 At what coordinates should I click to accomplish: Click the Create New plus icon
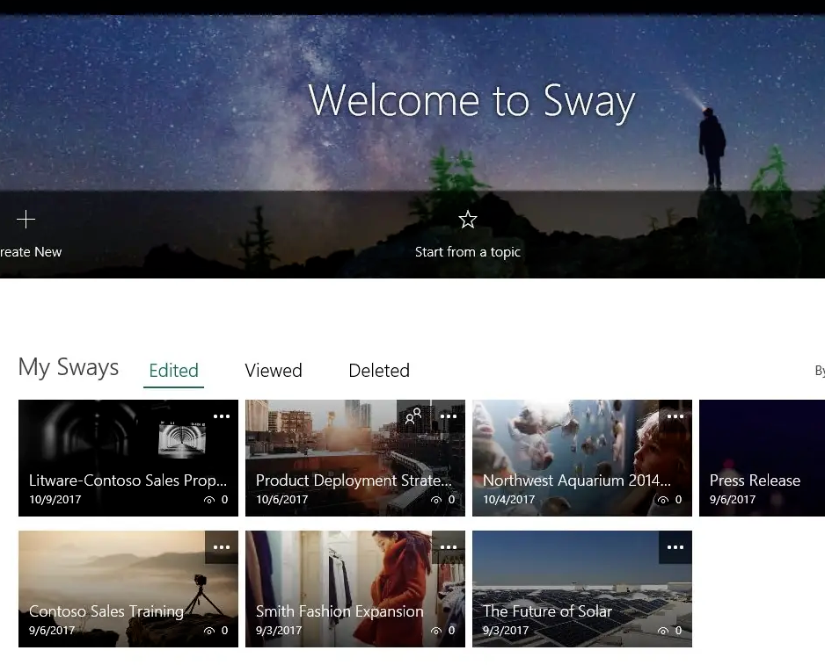(x=26, y=220)
